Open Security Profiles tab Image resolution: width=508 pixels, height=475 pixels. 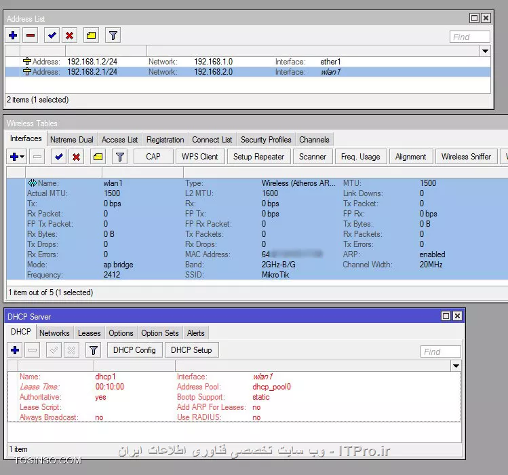(x=266, y=140)
